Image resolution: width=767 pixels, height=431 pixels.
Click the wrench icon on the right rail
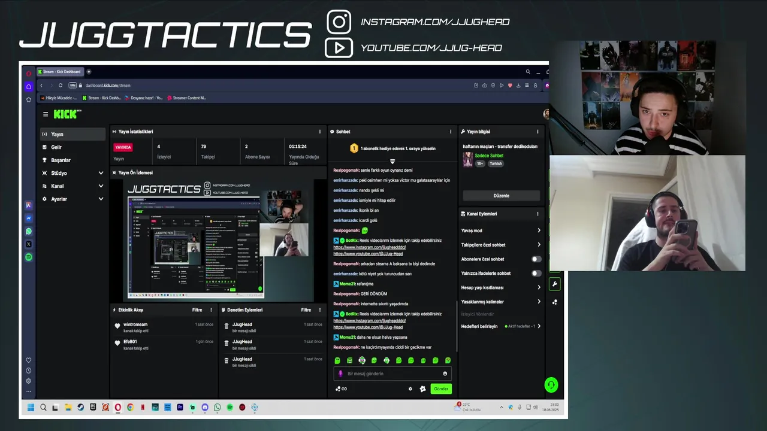click(555, 284)
